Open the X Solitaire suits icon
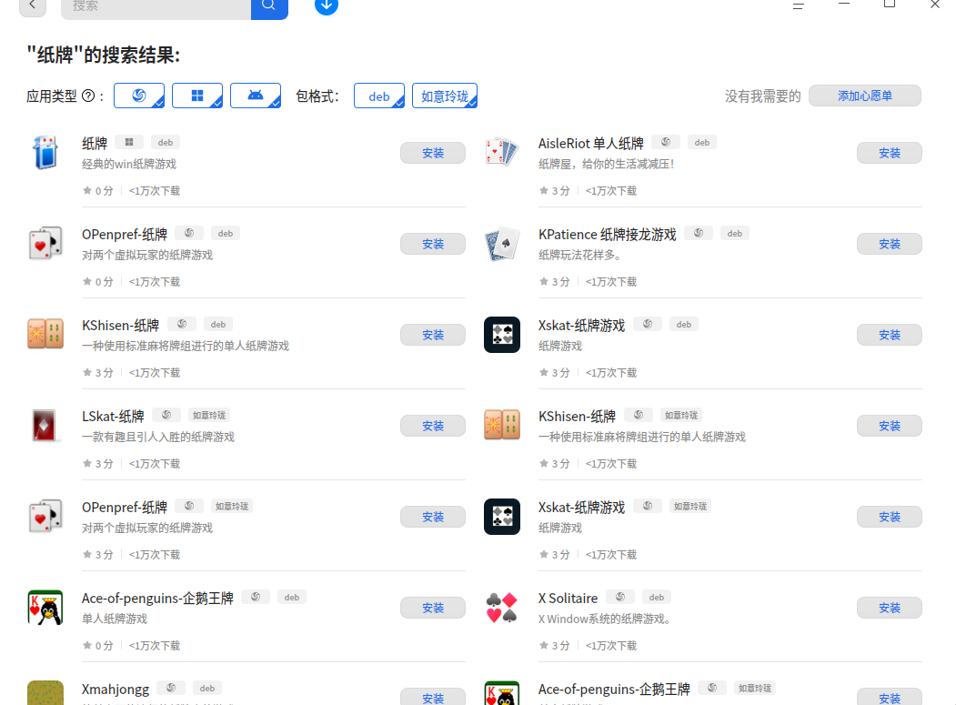 [502, 608]
